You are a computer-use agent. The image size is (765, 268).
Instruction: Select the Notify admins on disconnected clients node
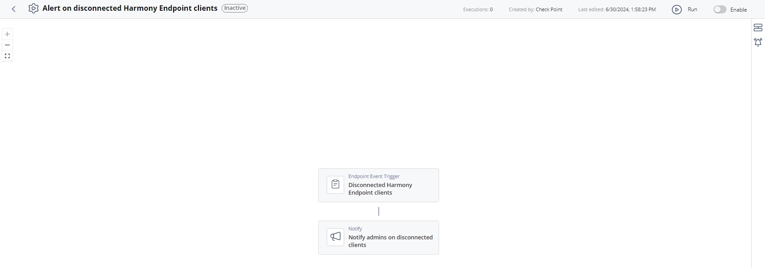coord(378,238)
